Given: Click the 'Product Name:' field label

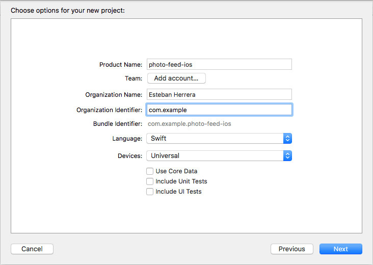Looking at the screenshot, I should tap(121, 65).
